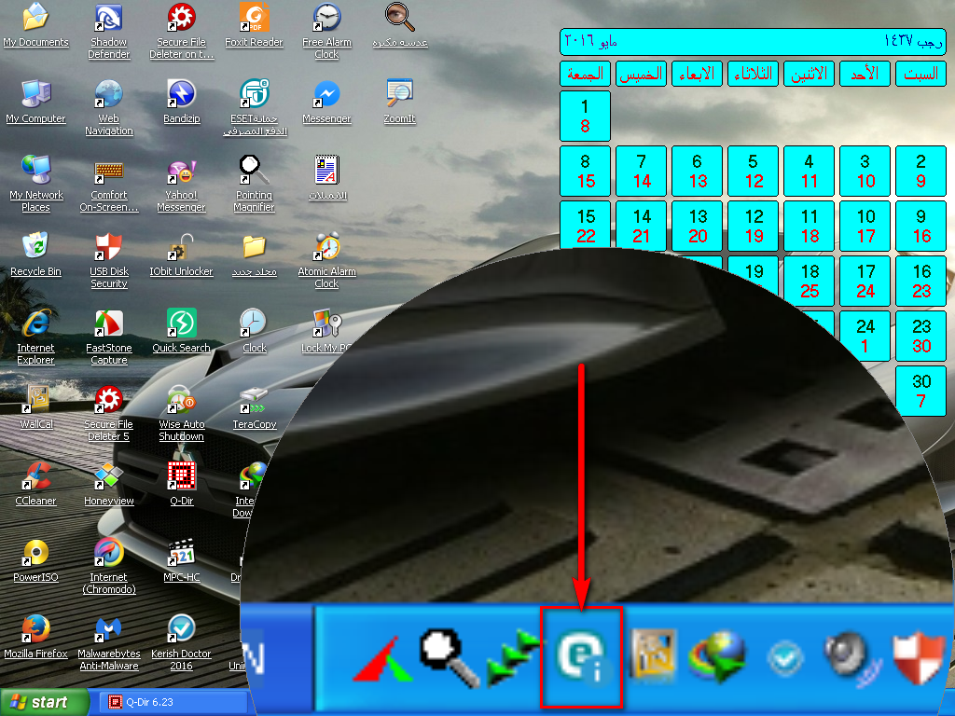
Task: Select the Recycle Bin icon
Action: 36,255
